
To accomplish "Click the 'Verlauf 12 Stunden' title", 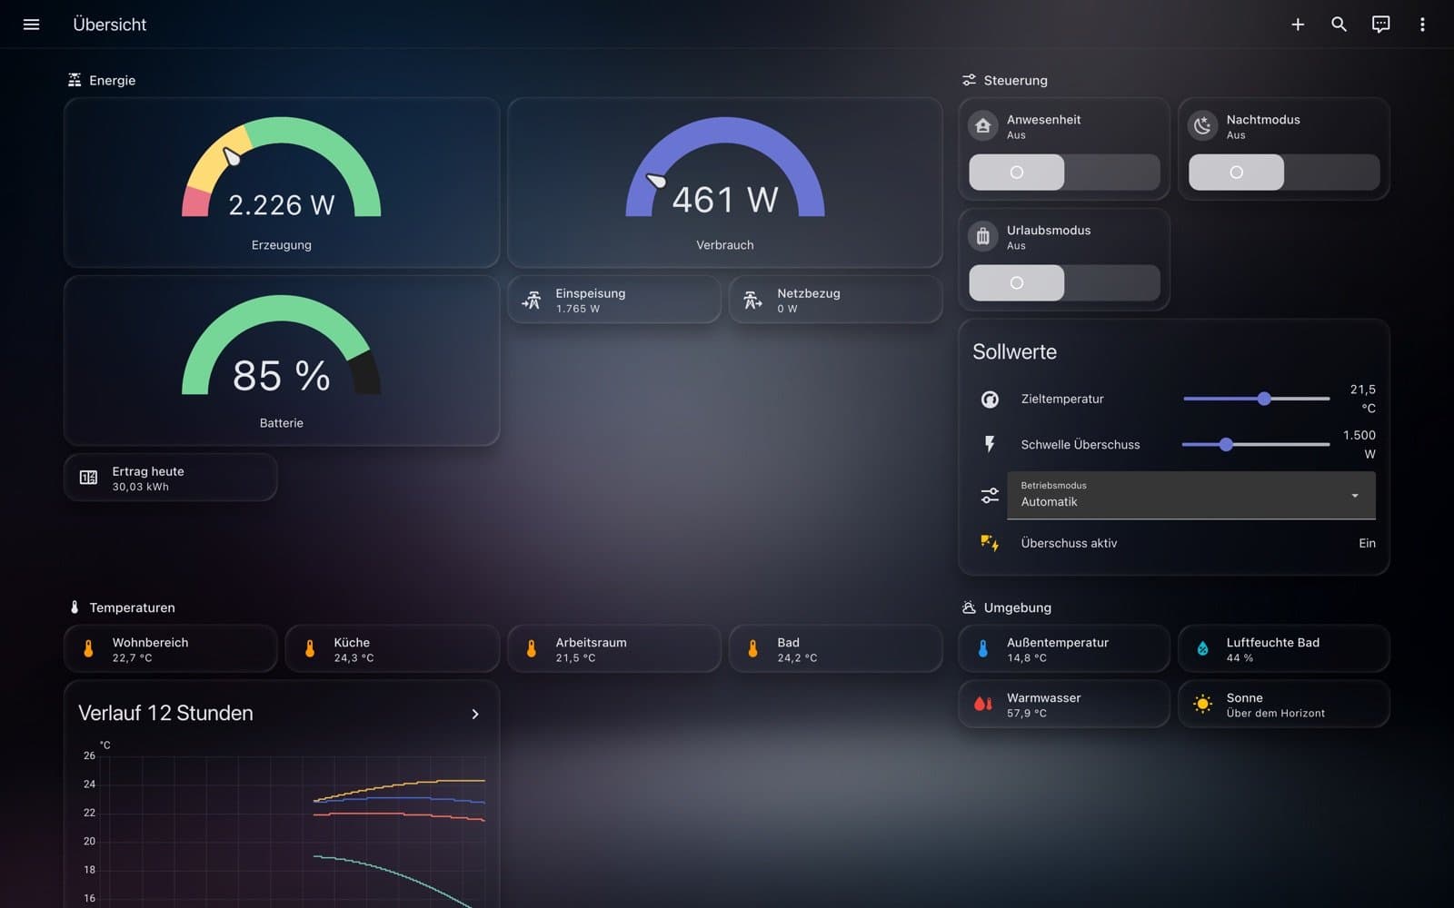I will pyautogui.click(x=165, y=713).
